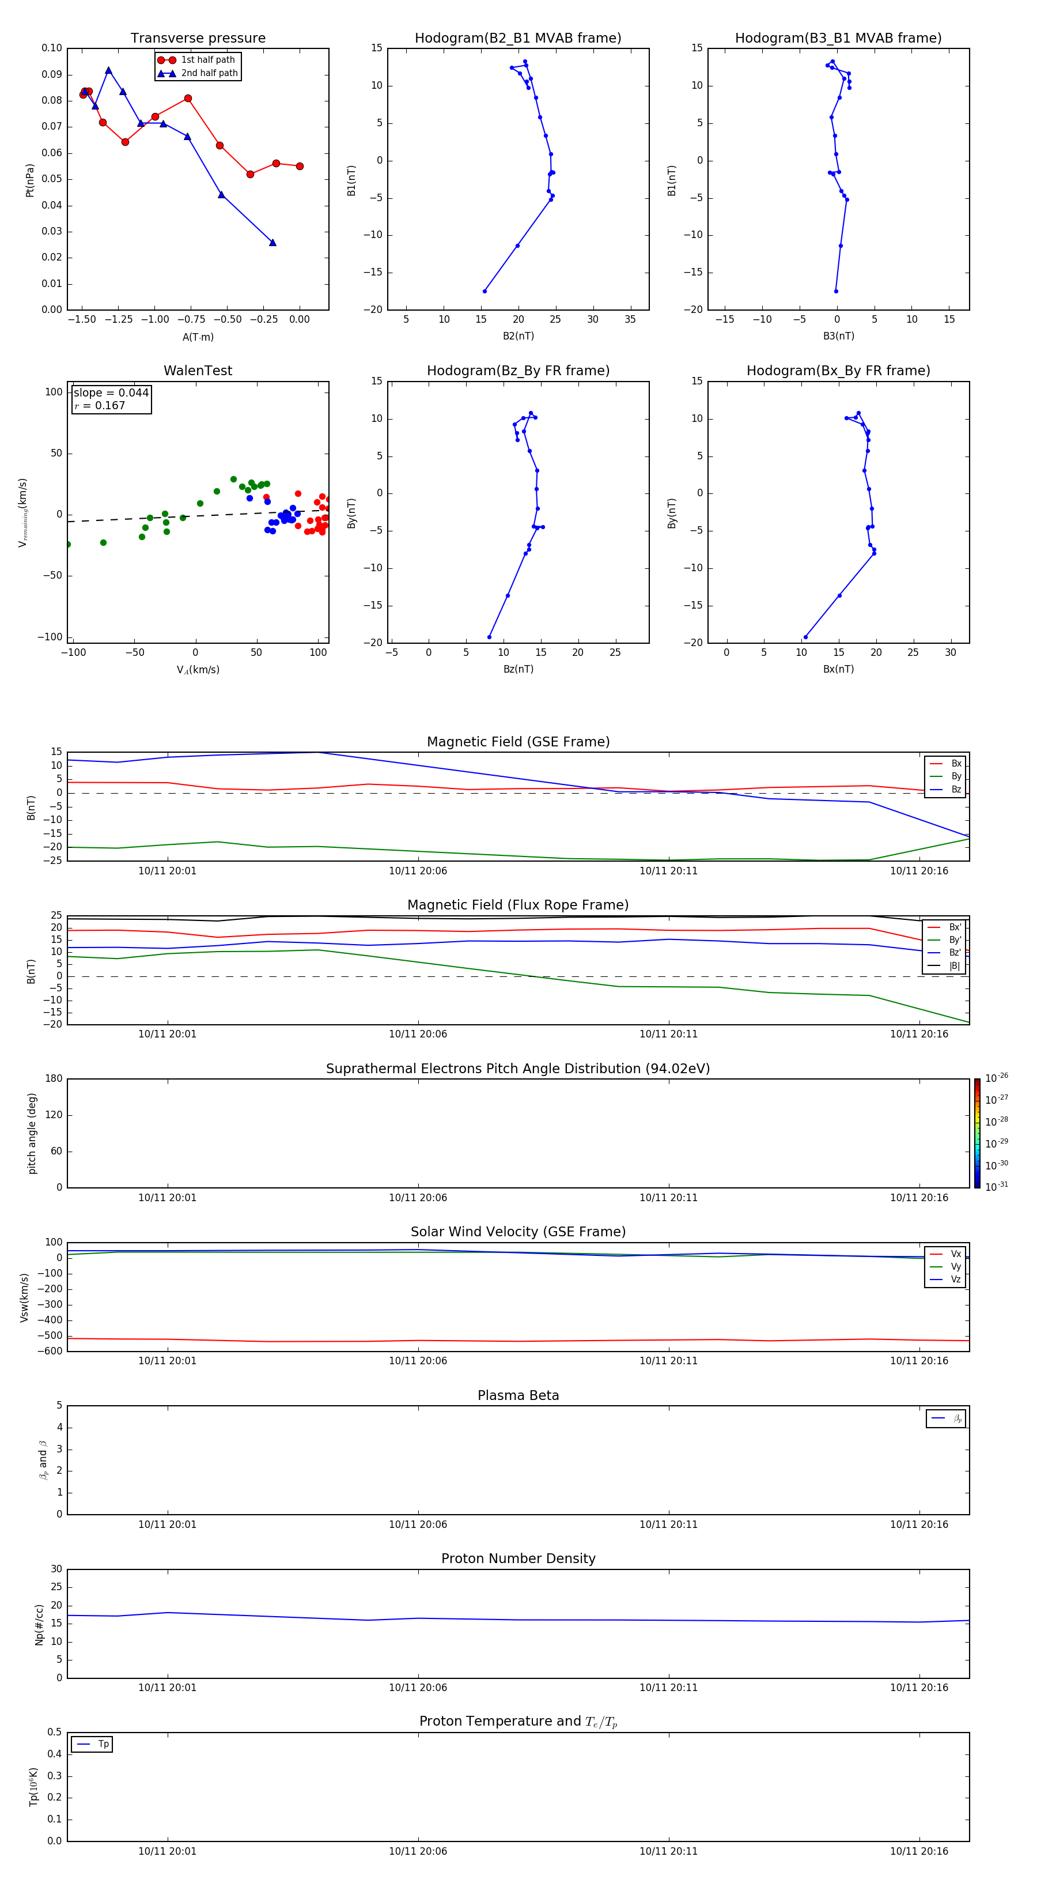This screenshot has width=1037, height=1902.
Task: Click the 'Transverse pressure' plot title
Action: [198, 37]
